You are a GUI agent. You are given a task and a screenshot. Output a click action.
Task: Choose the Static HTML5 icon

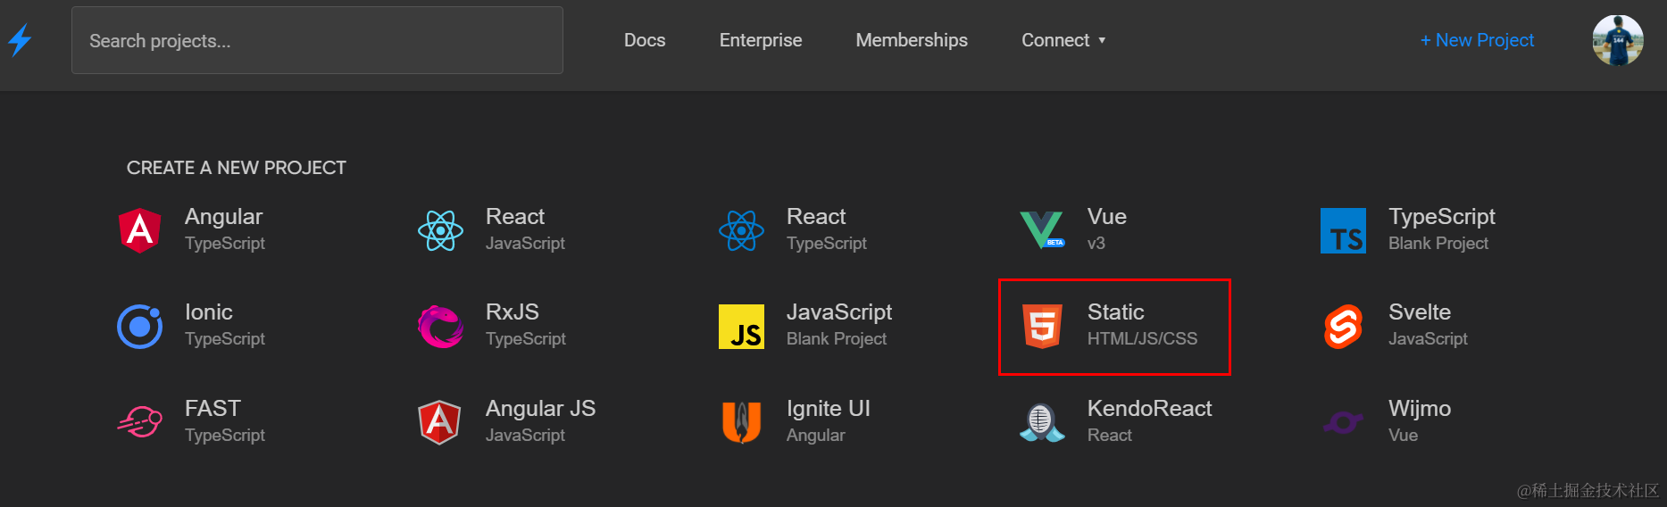(x=1042, y=326)
